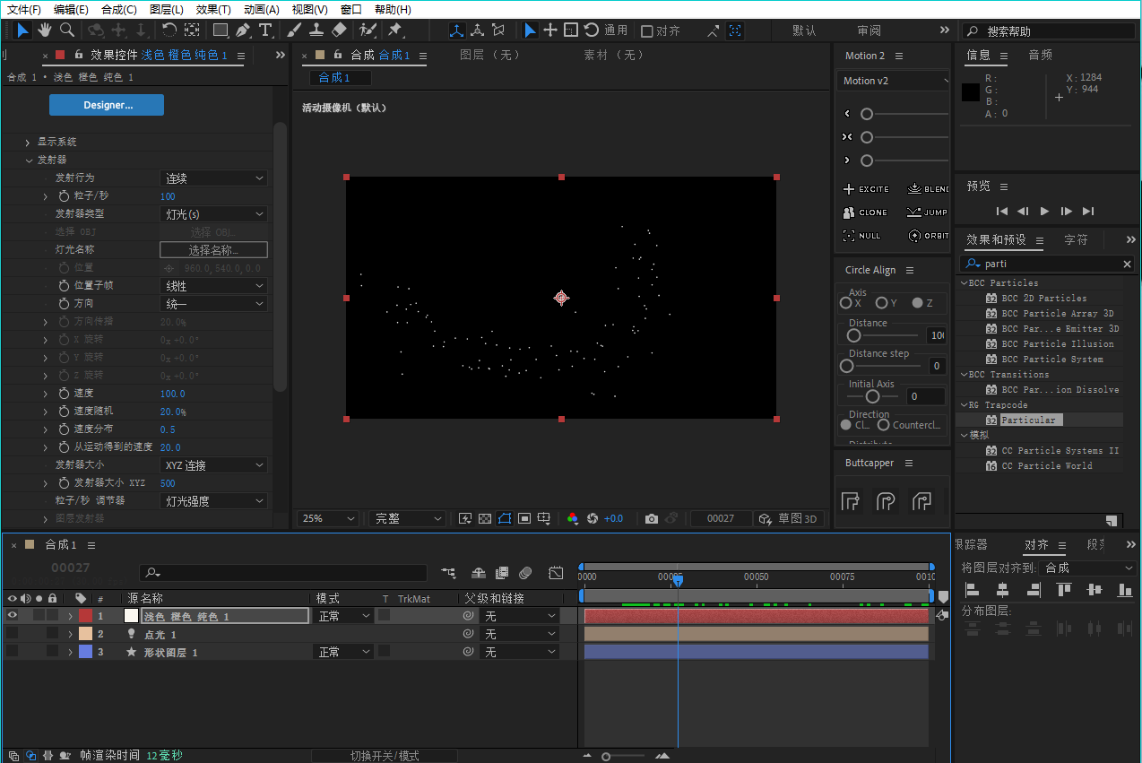The width and height of the screenshot is (1142, 763).
Task: Select the Puppet Pin tool
Action: 394,30
